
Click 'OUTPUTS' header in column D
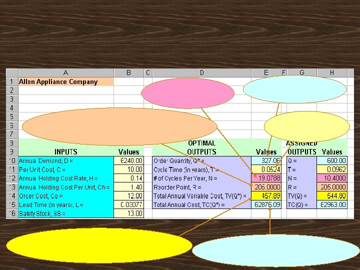[201, 152]
